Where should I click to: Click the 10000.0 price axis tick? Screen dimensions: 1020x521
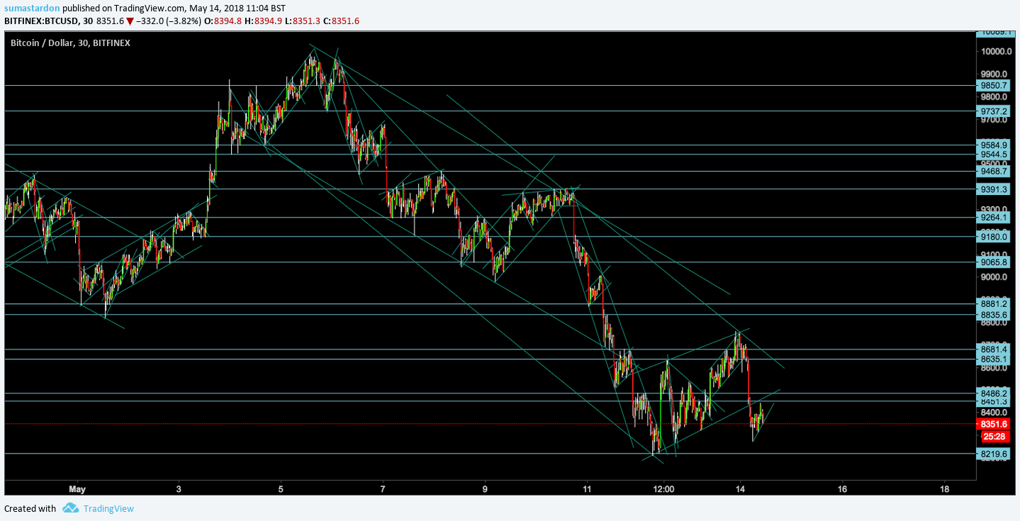pyautogui.click(x=995, y=52)
